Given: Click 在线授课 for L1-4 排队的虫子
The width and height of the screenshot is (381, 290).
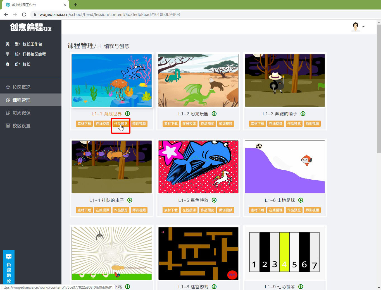Looking at the screenshot, I should click(x=103, y=210).
